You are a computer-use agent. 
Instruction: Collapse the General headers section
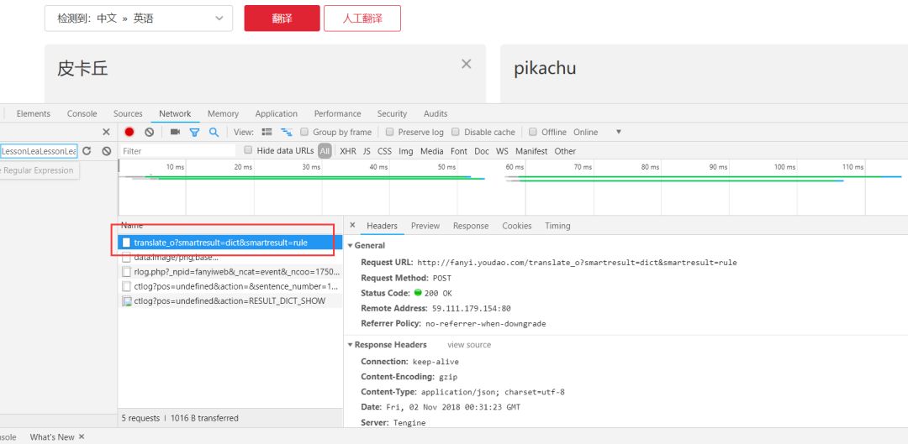[351, 246]
